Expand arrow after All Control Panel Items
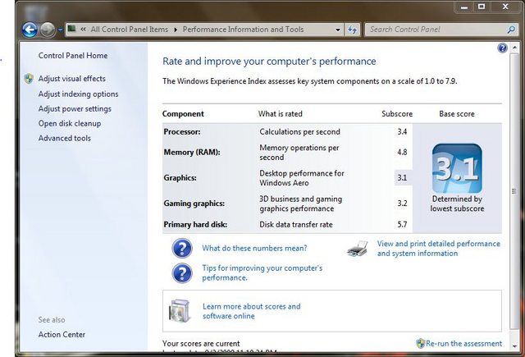Image resolution: width=525 pixels, height=357 pixels. coord(176,30)
